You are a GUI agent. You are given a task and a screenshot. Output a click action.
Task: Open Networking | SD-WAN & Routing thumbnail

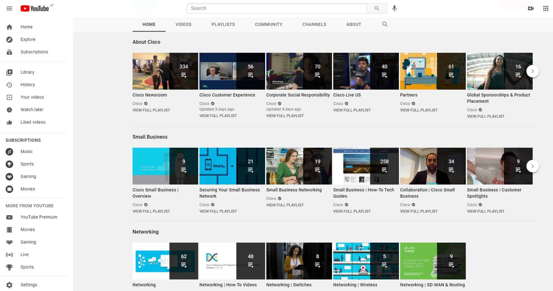point(433,261)
